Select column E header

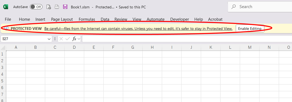(94, 47)
